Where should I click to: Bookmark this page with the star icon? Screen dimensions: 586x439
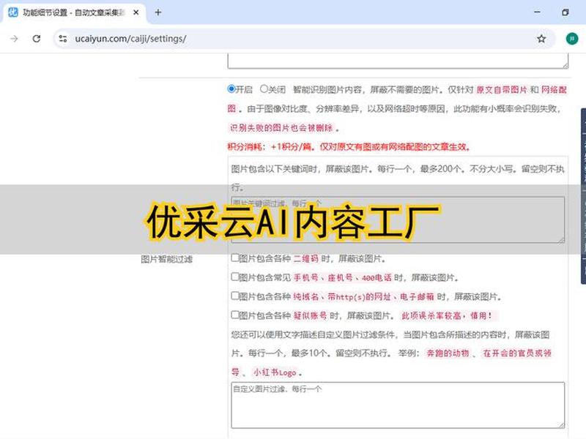coord(541,39)
